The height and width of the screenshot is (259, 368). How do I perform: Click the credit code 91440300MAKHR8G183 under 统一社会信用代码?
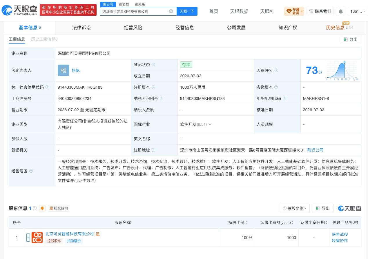coord(80,87)
